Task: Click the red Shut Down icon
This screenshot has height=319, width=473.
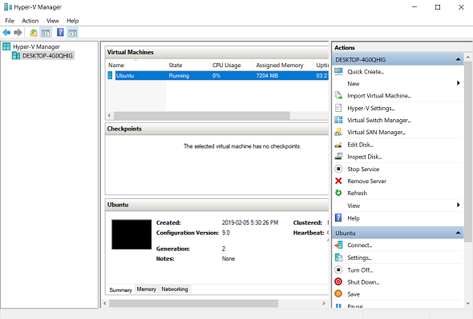Action: (338, 281)
